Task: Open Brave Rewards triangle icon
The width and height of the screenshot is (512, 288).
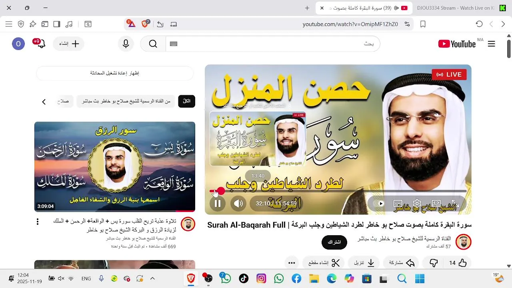Action: pyautogui.click(x=131, y=24)
